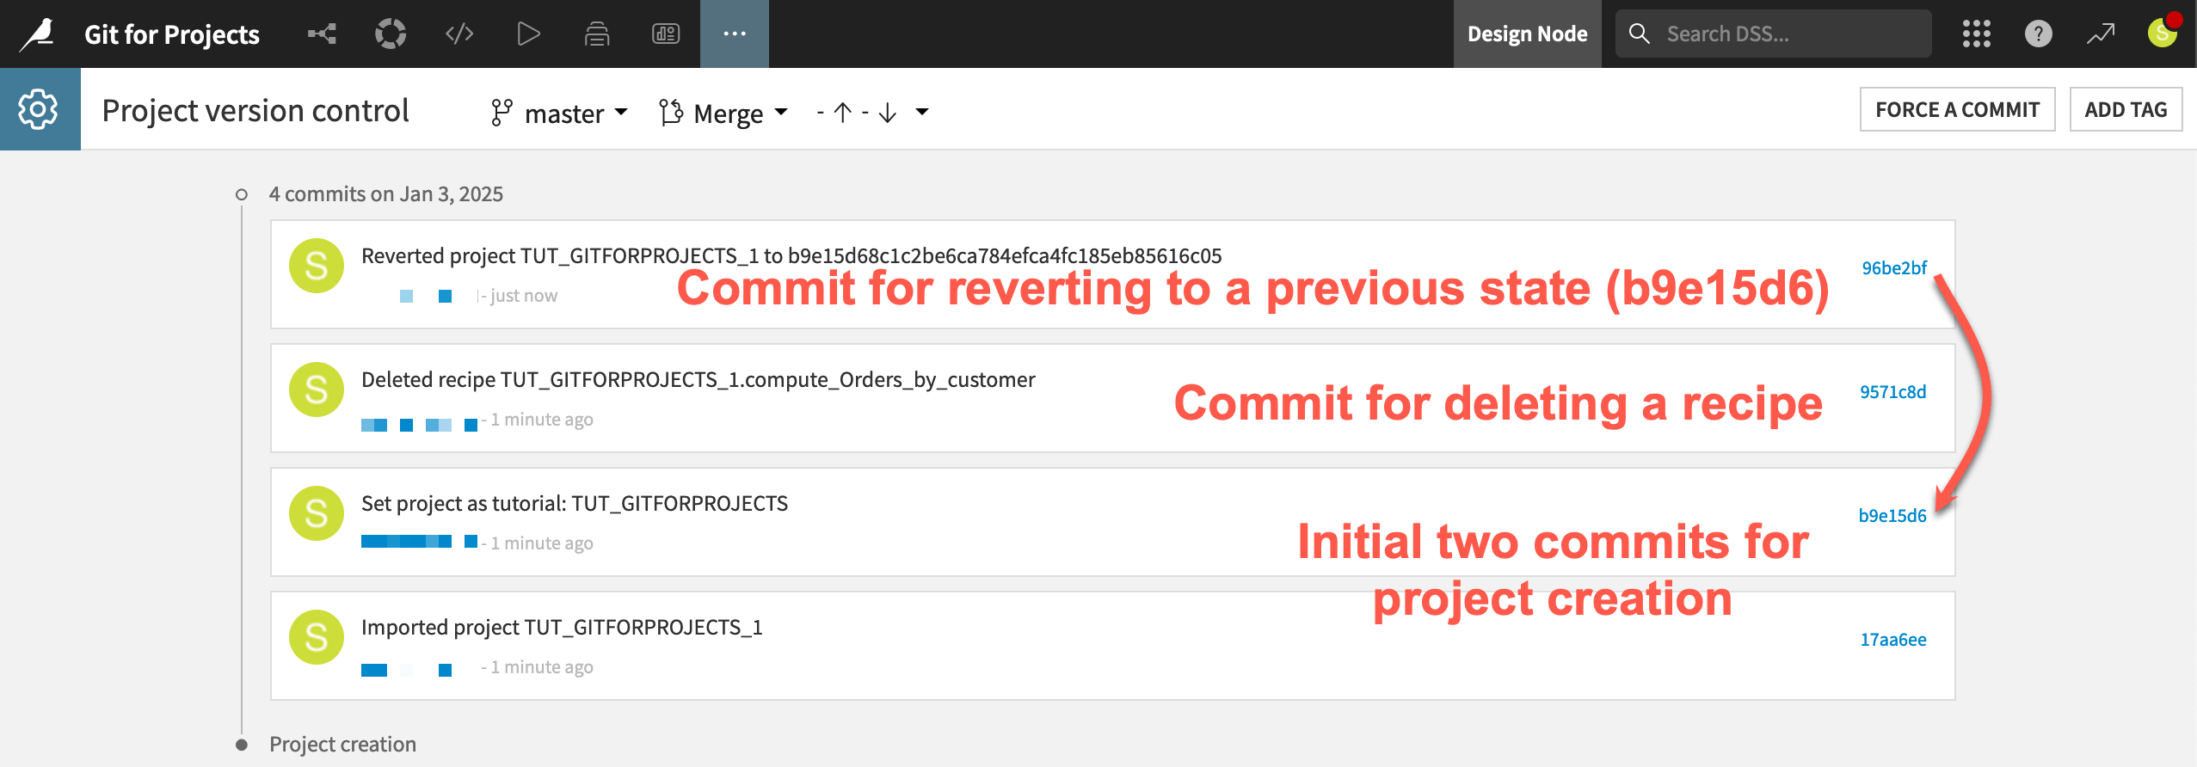Click the '4 commits on Jan 3, 2025' header
The image size is (2197, 767).
tap(385, 194)
